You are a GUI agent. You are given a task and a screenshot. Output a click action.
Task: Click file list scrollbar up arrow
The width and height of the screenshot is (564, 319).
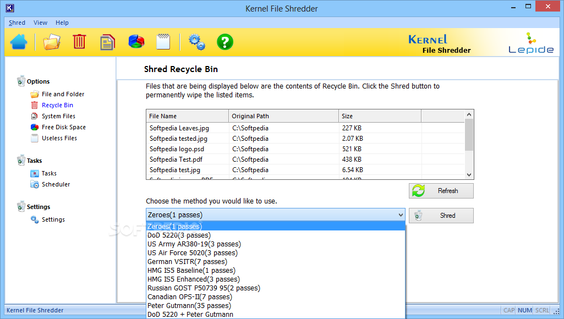click(469, 114)
